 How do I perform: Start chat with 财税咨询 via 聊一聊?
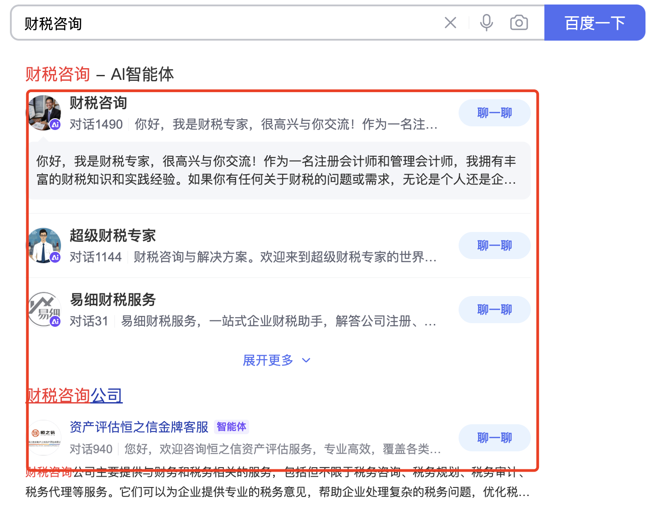pyautogui.click(x=494, y=113)
